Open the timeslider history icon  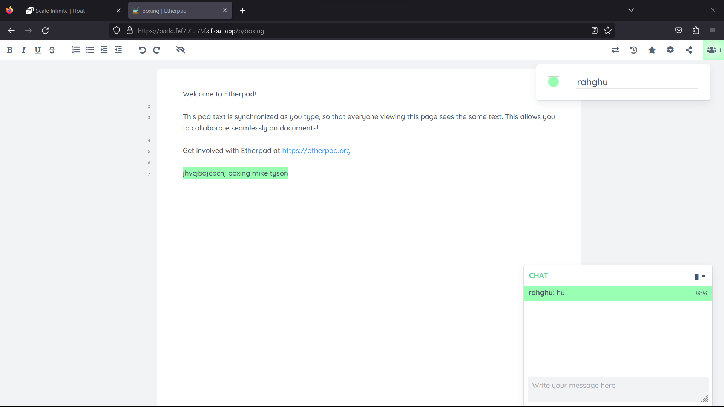tap(633, 50)
